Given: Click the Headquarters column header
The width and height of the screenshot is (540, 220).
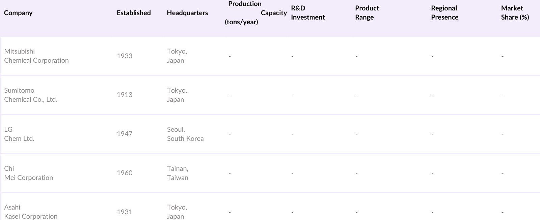Looking at the screenshot, I should (x=187, y=13).
